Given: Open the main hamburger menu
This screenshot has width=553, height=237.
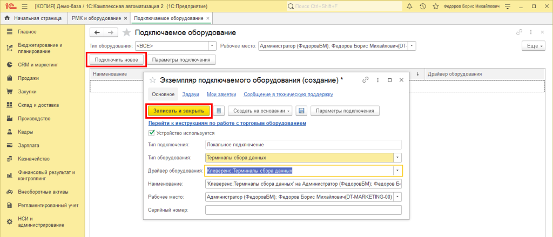Looking at the screenshot, I should click(x=24, y=6).
